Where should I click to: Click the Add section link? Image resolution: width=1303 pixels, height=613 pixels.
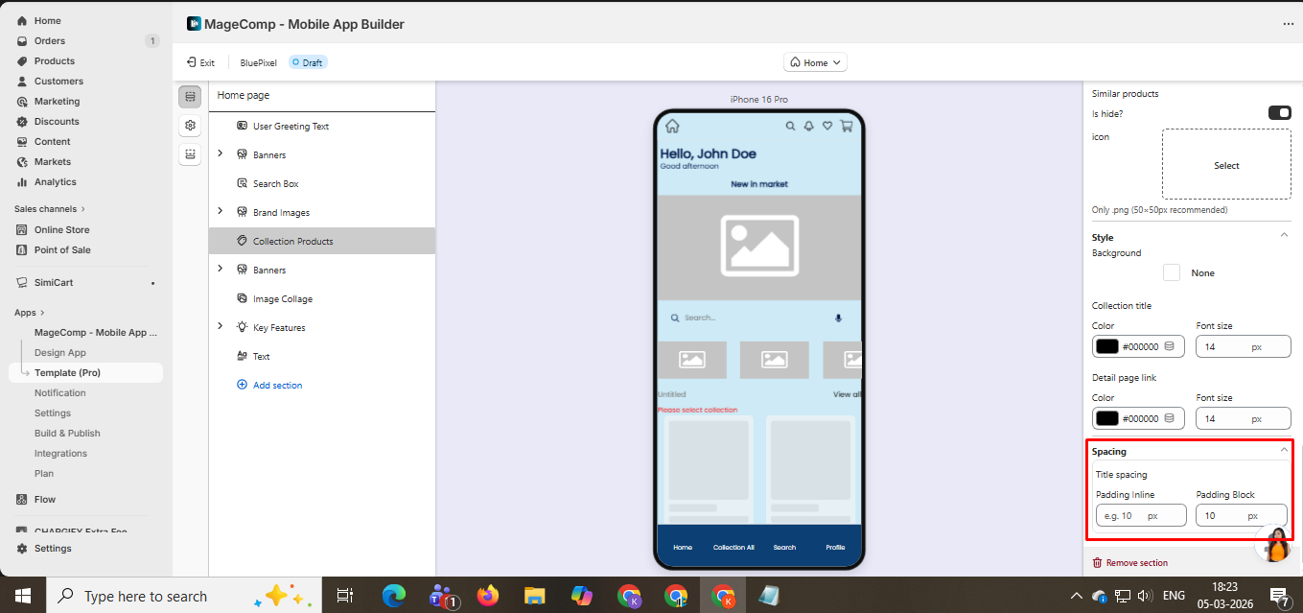[x=277, y=386]
